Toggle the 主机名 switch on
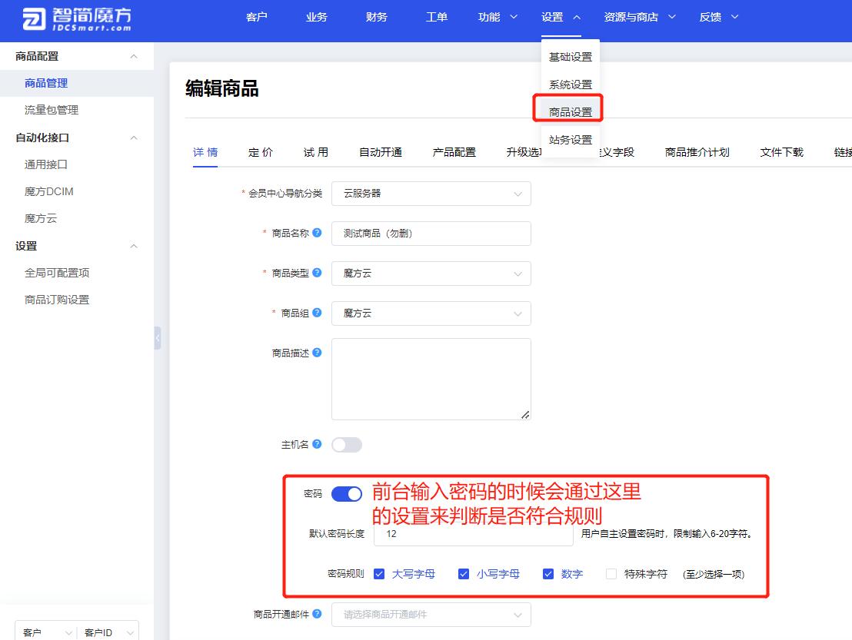The width and height of the screenshot is (852, 640). point(347,445)
